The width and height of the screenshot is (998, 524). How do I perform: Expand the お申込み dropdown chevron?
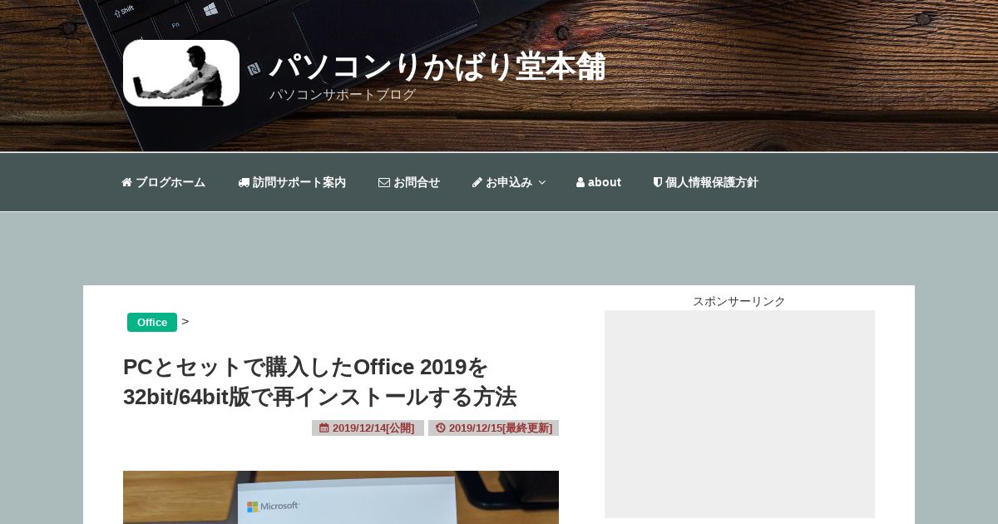coord(541,182)
